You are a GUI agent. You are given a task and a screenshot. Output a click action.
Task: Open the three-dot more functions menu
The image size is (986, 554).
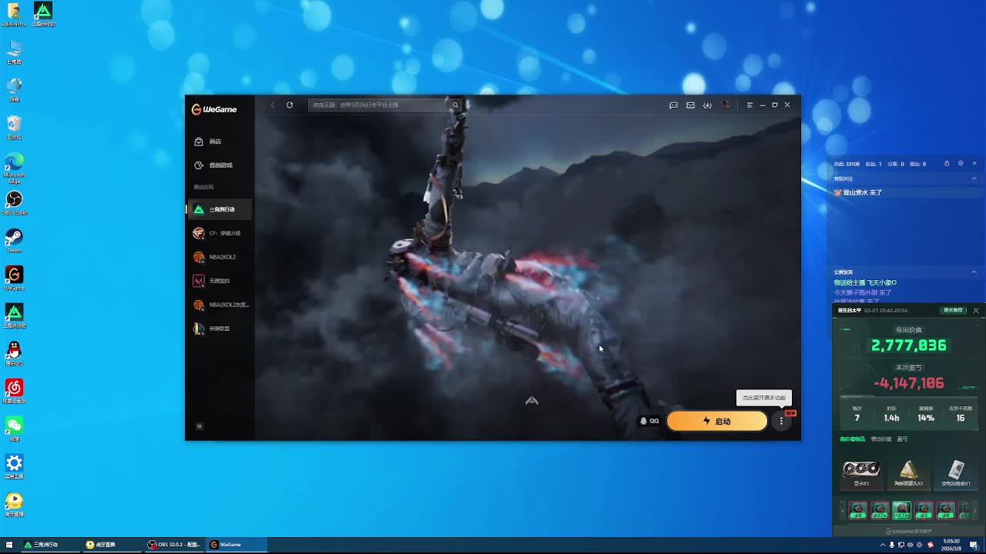coord(781,421)
